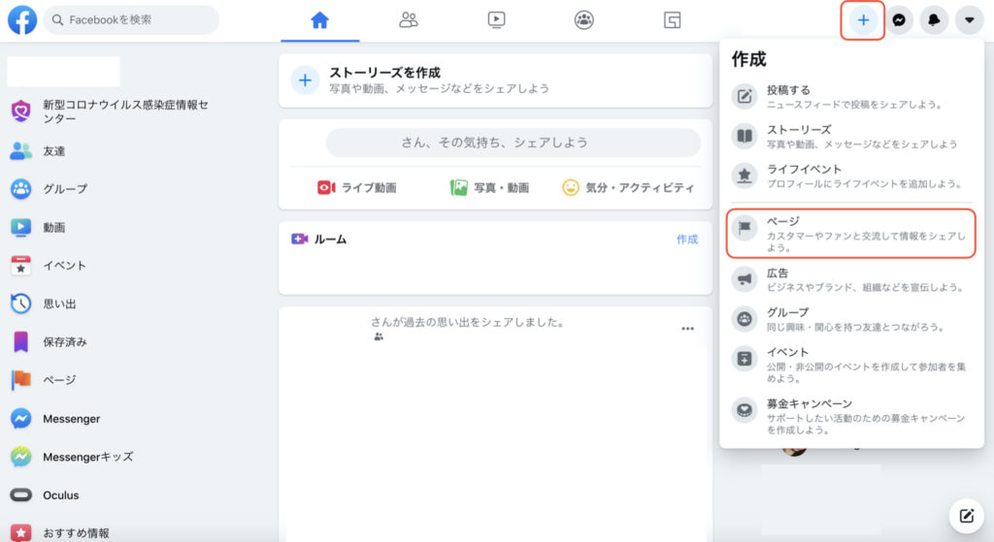Click the その気持ち、シェアしよう post box
Viewport: 994px width, 542px height.
pyautogui.click(x=514, y=143)
